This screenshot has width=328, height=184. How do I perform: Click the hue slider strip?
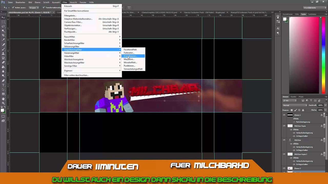[324, 55]
